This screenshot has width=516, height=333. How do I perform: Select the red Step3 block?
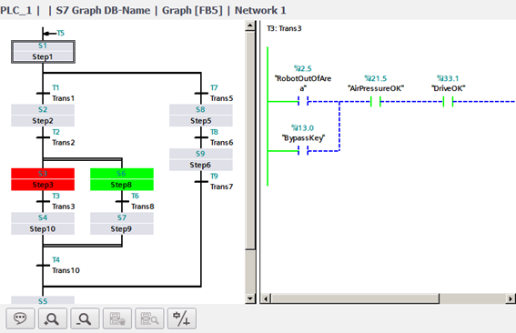coord(43,179)
